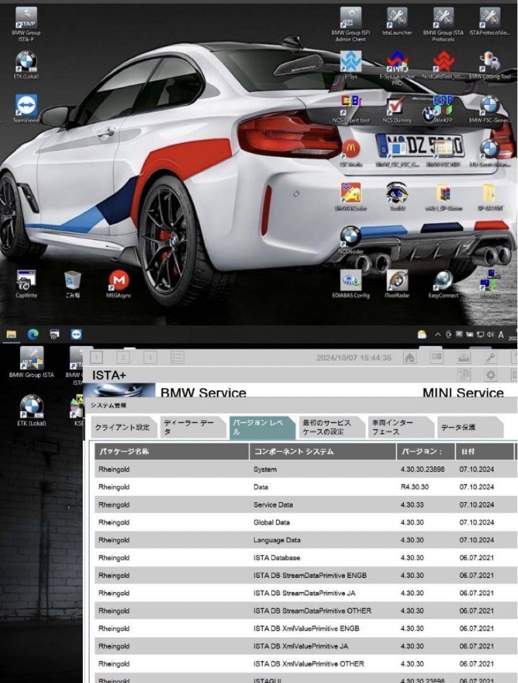Open the BMW-FSC-Gener... desktop shortcut
The image size is (518, 683).
point(490,109)
